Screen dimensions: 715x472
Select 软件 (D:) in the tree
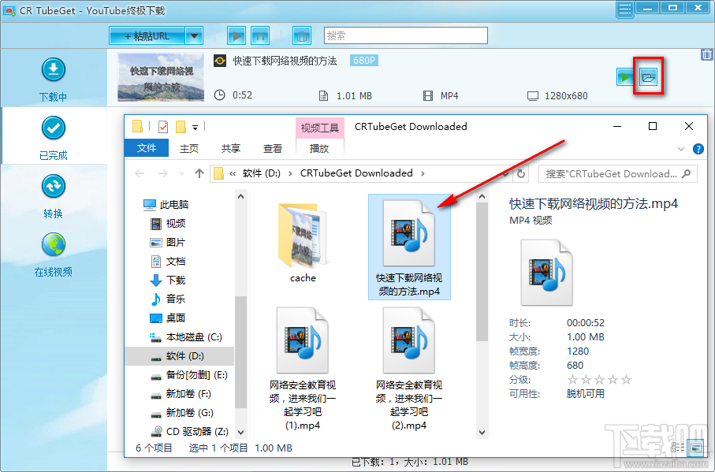(x=178, y=356)
